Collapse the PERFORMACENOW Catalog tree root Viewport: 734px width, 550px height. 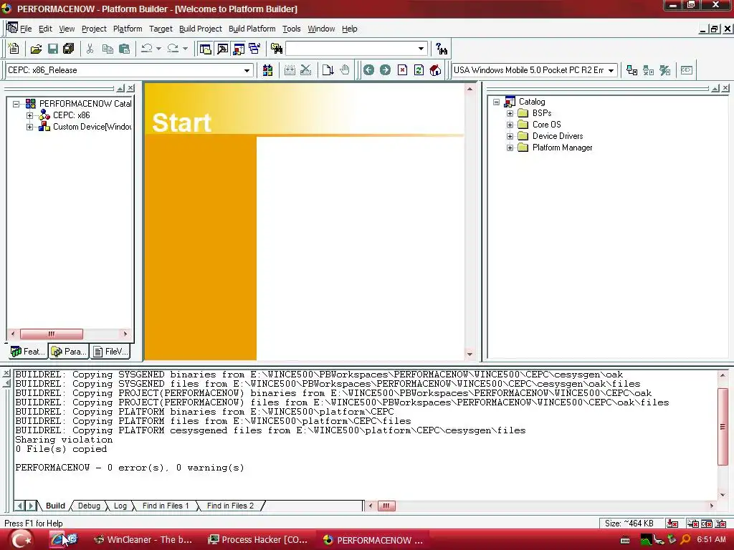pos(16,104)
